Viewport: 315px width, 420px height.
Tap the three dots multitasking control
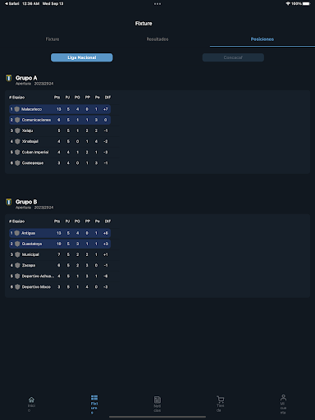pyautogui.click(x=157, y=4)
